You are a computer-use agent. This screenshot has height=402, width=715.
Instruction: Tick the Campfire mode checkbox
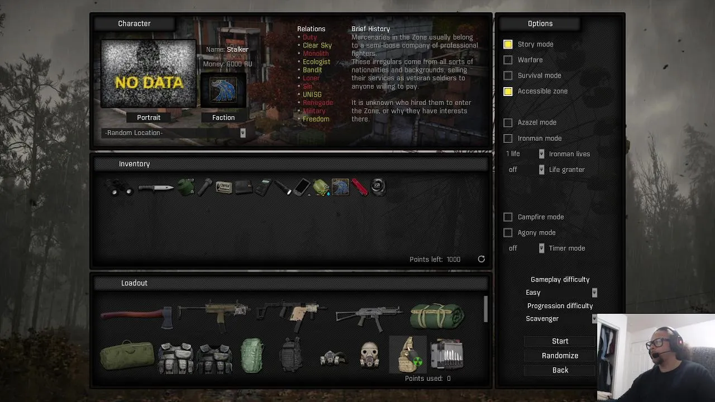pyautogui.click(x=508, y=217)
